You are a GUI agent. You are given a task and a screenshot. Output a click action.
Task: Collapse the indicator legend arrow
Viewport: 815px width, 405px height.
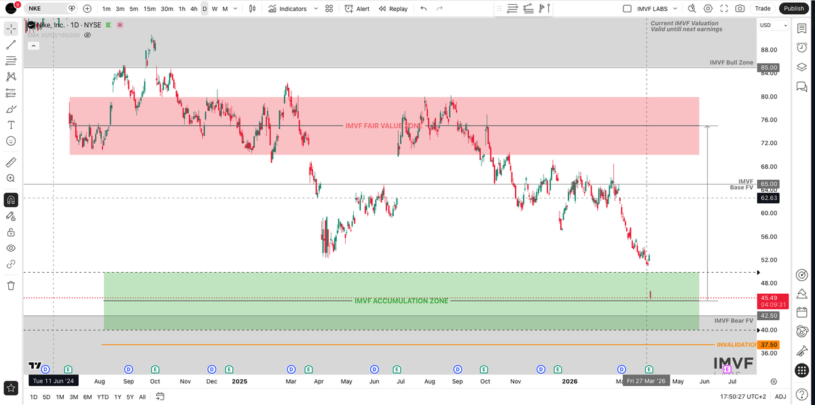(33, 46)
